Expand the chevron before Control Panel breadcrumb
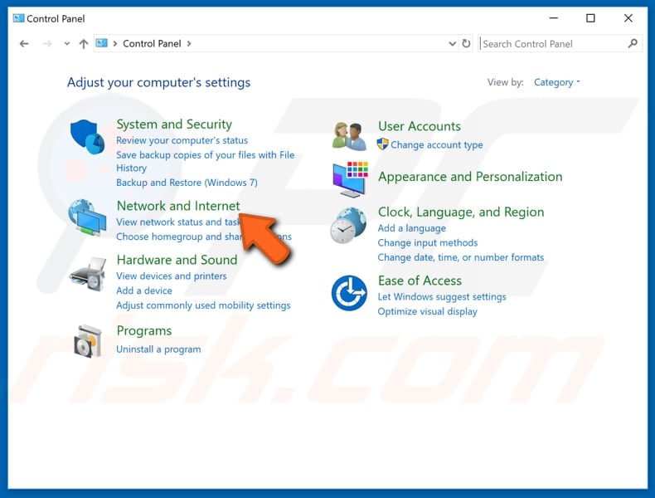Viewport: 655px width, 498px height. pos(115,43)
